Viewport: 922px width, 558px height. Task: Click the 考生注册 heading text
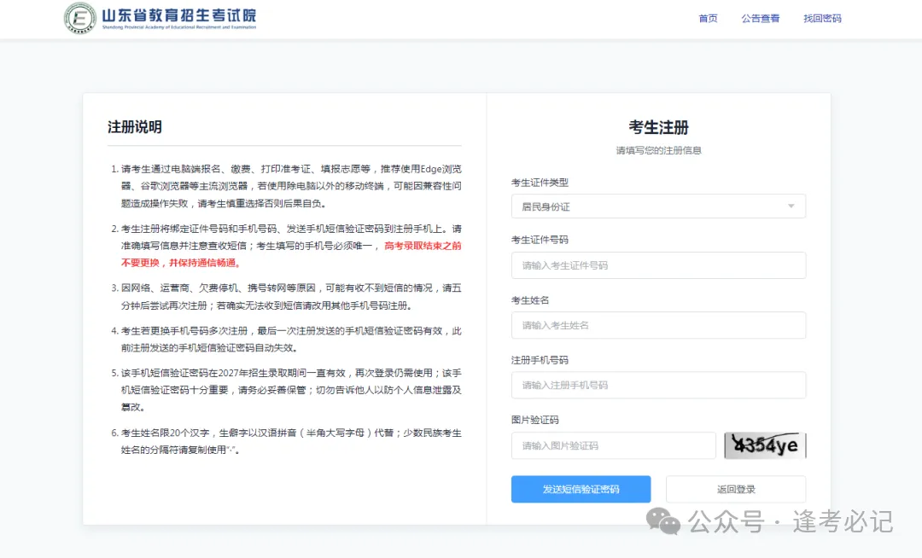[x=658, y=127]
